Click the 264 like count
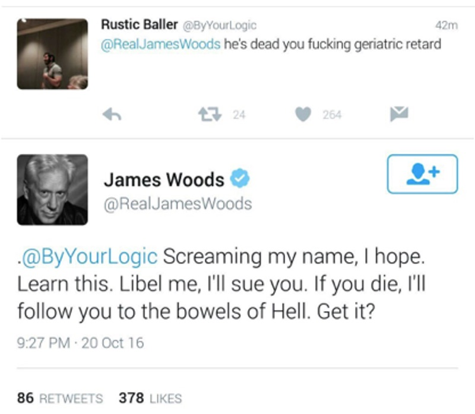The height and width of the screenshot is (414, 475). point(332,115)
